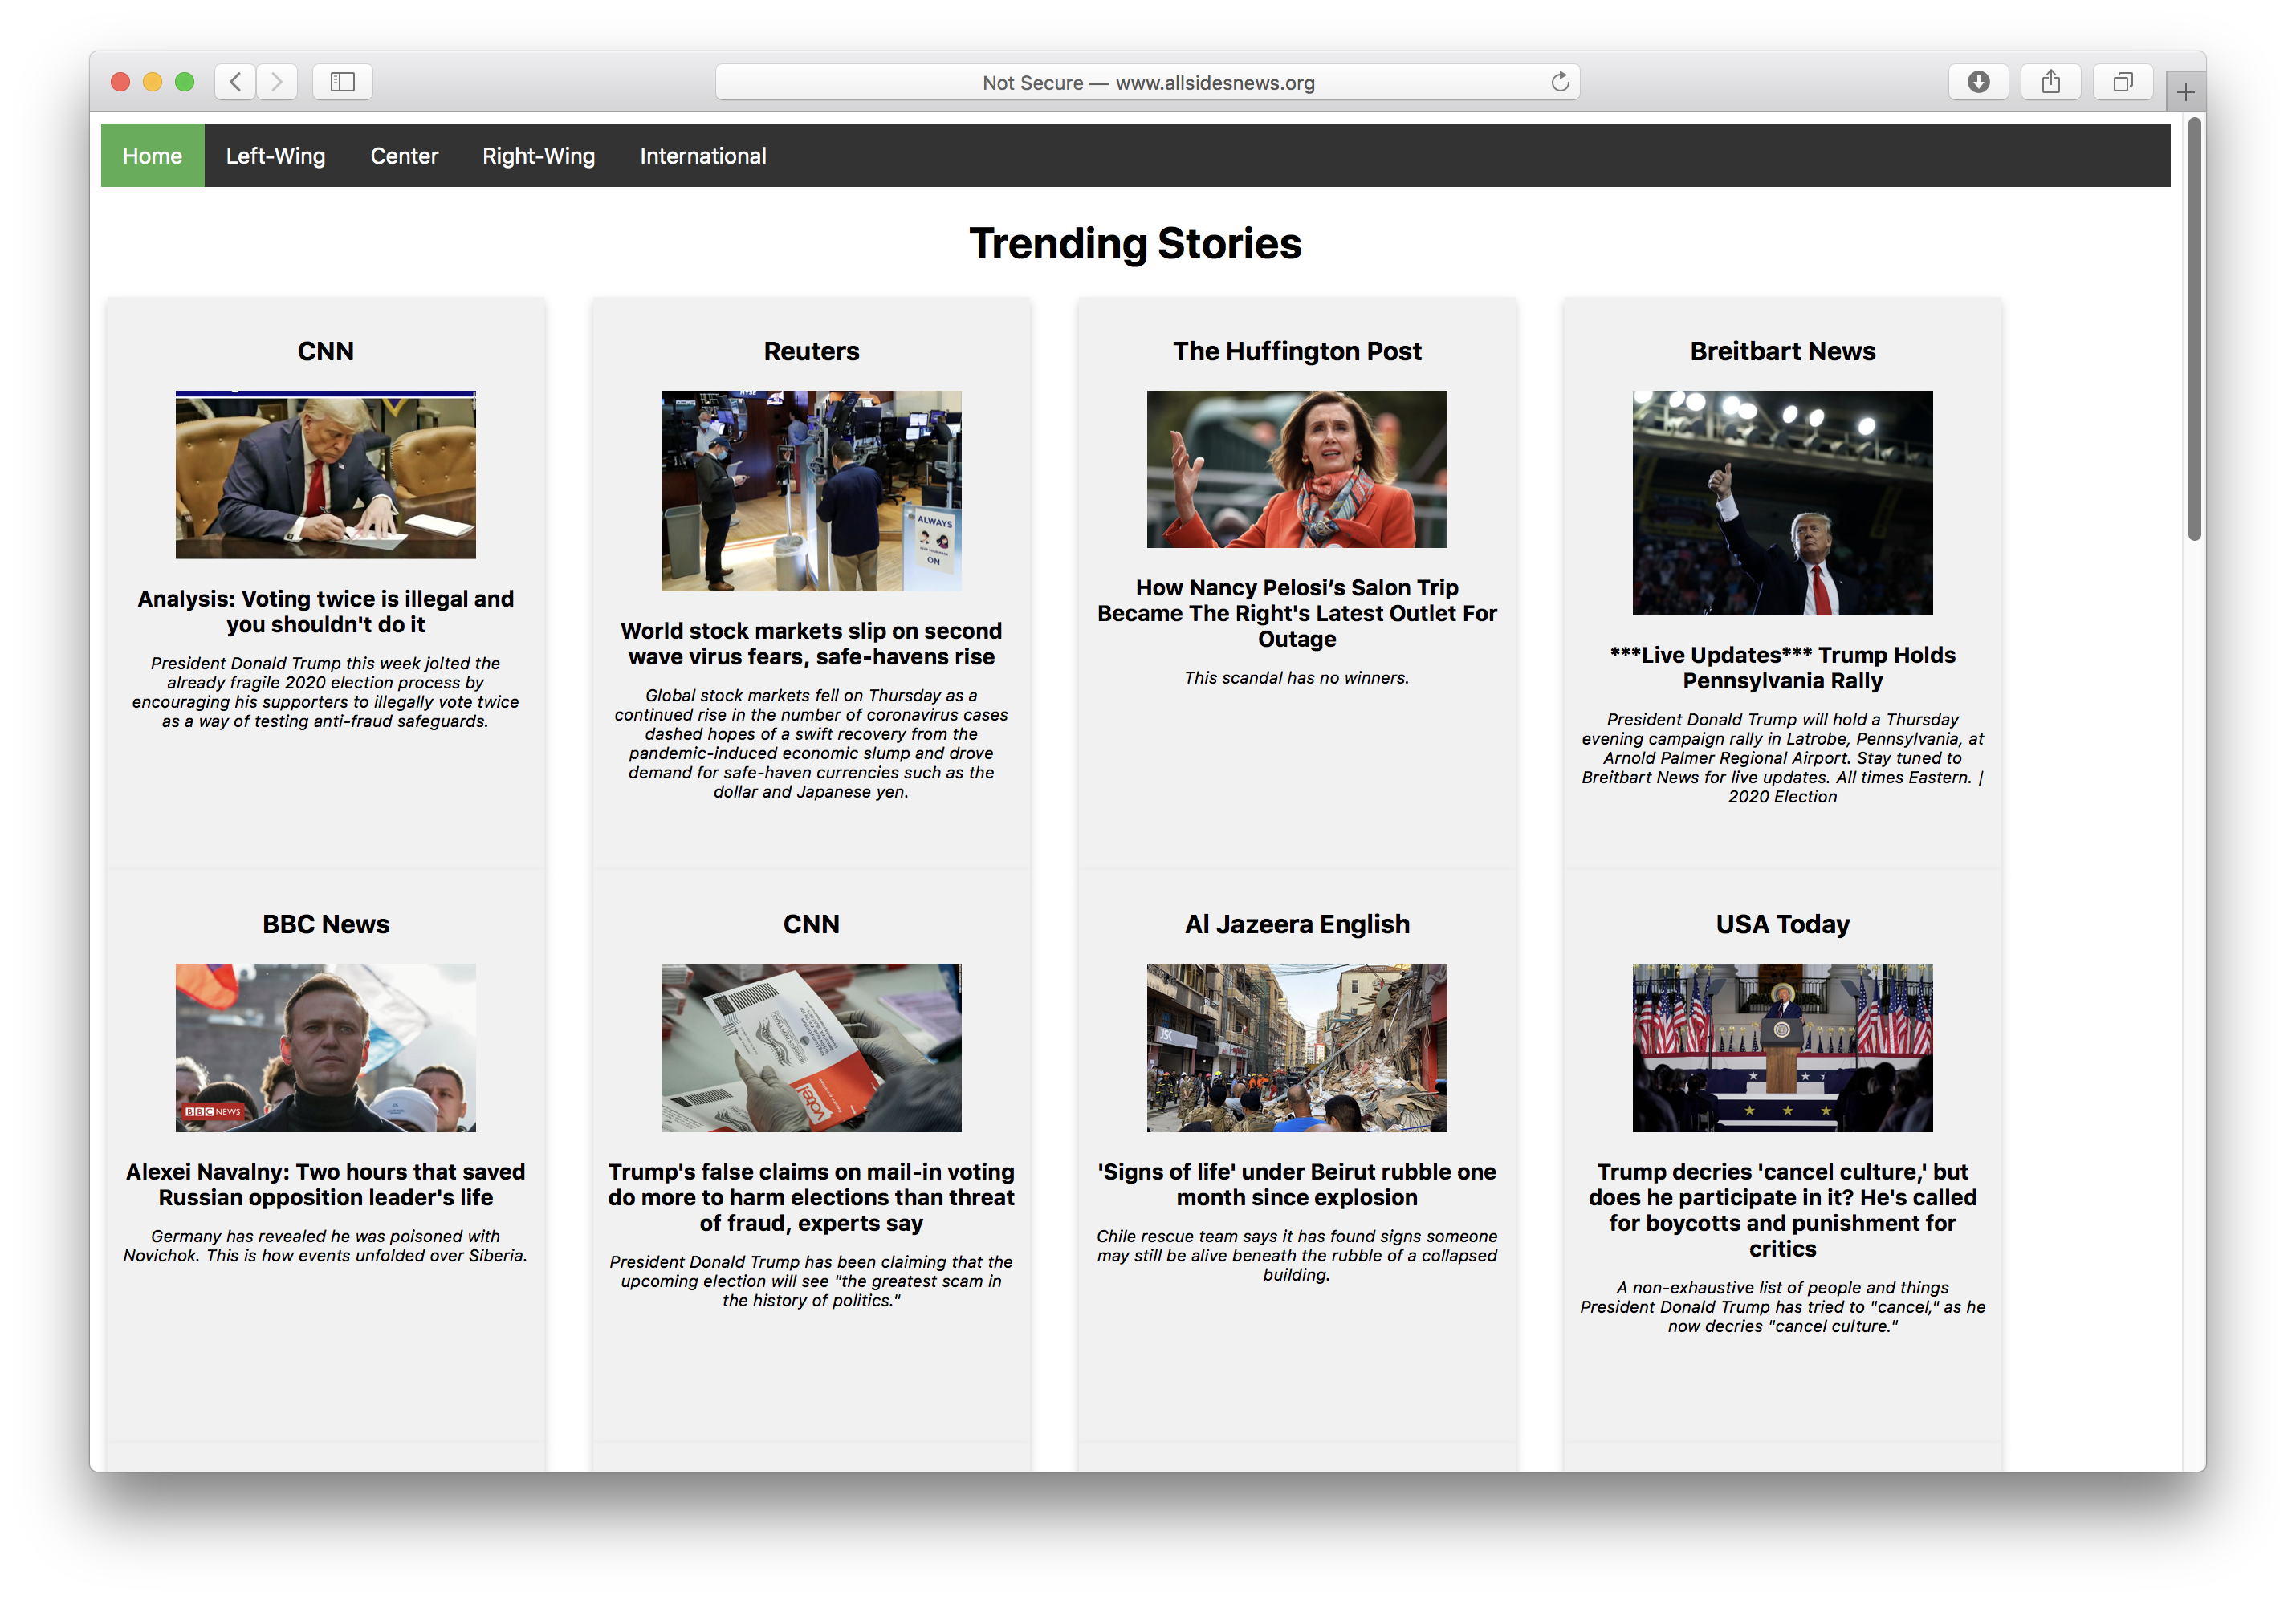The image size is (2296, 1600).
Task: Click the address bar showing www.allsidesnews.org
Action: 1147,82
